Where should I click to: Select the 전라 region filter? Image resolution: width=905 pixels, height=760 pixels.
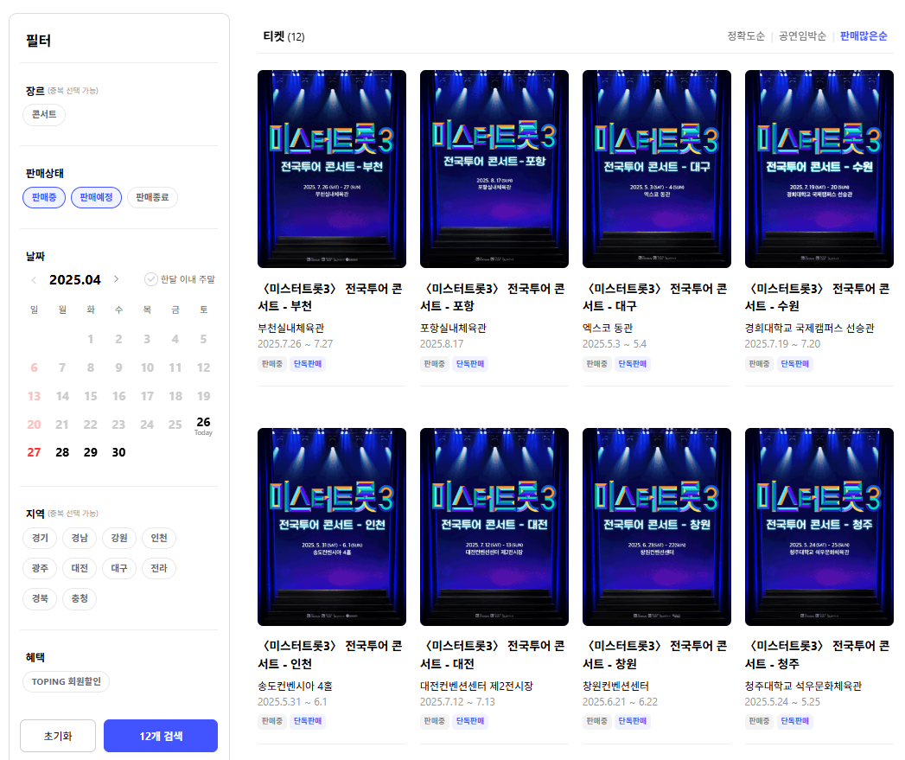(159, 568)
